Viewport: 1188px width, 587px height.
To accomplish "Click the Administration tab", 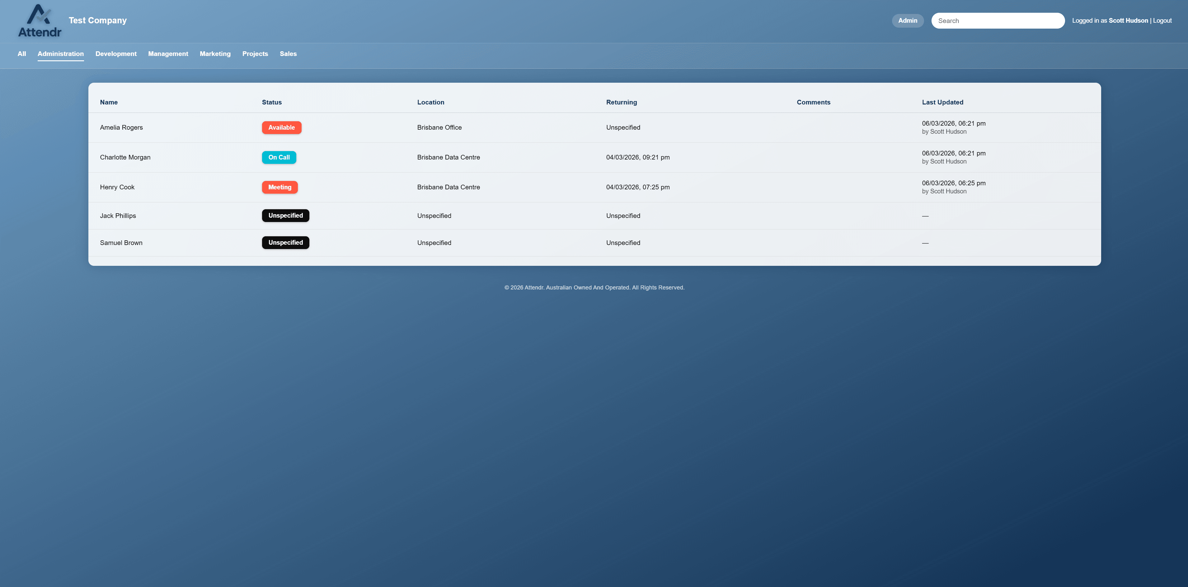I will click(x=60, y=54).
